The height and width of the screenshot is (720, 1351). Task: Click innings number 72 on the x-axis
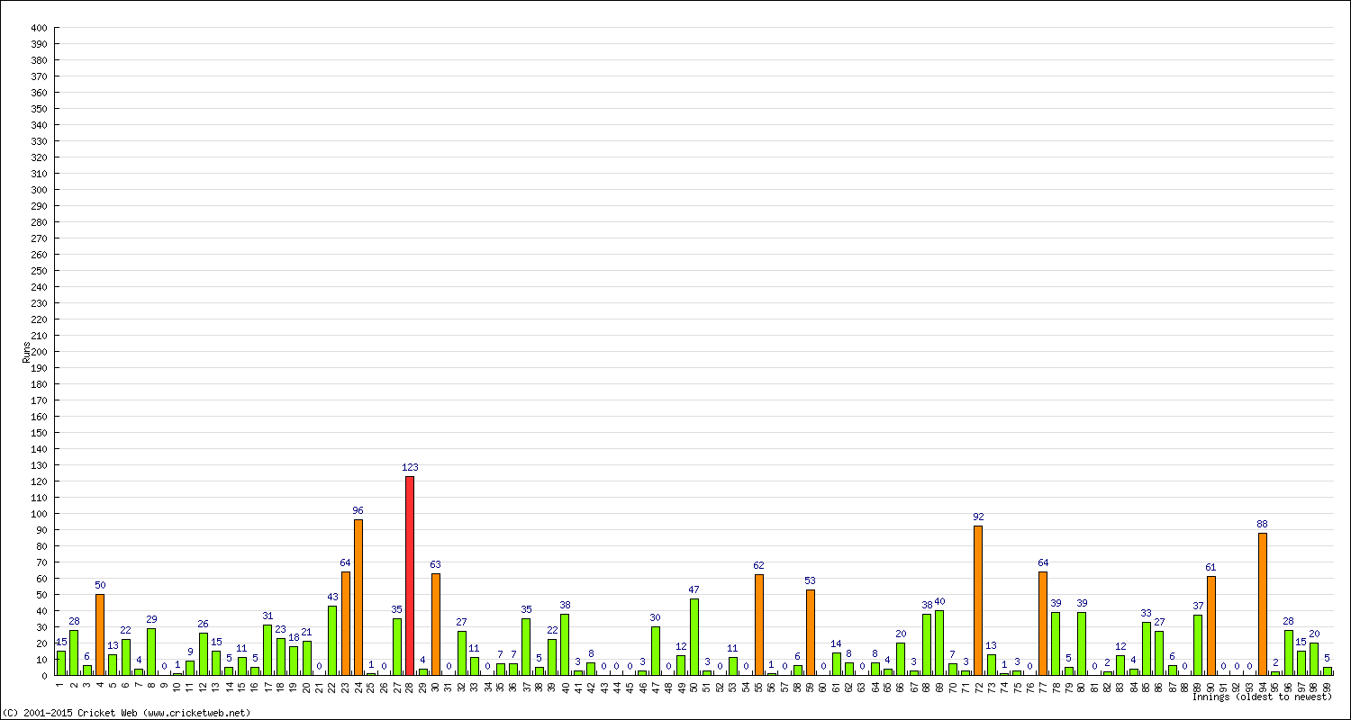[x=978, y=686]
